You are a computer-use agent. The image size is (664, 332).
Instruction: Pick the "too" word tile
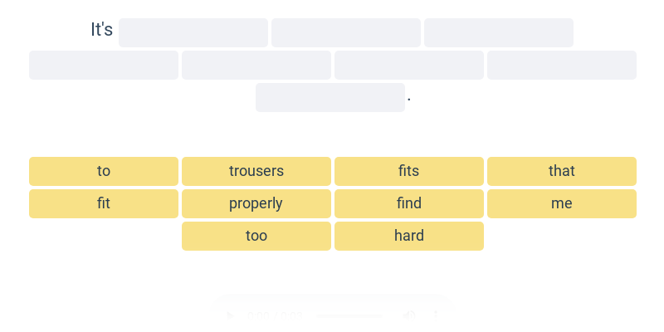(x=256, y=236)
